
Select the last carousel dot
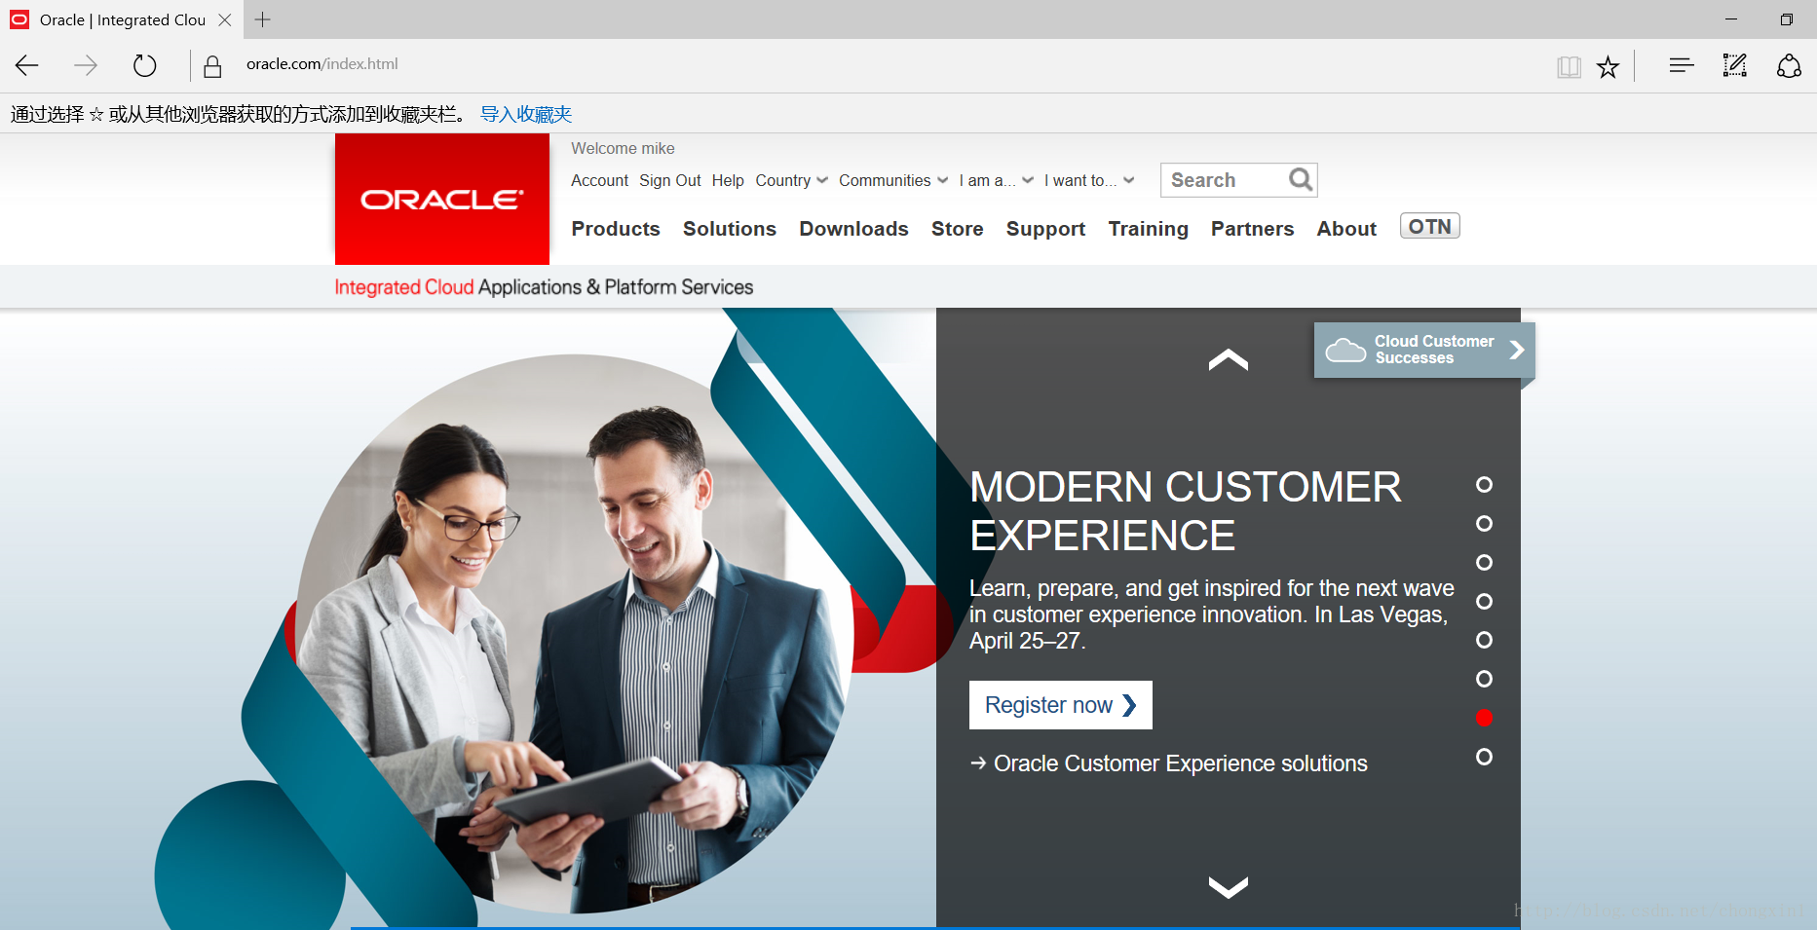coord(1484,756)
